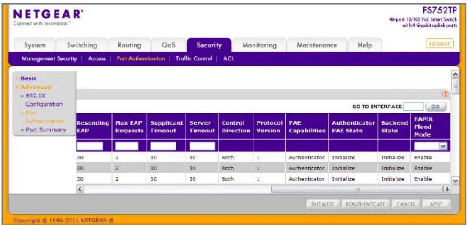Click the Max EAP Requests input field
This screenshot has height=225, width=467.
pyautogui.click(x=127, y=146)
